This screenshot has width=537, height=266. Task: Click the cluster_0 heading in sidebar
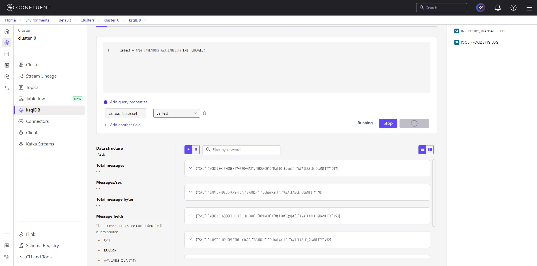pyautogui.click(x=27, y=38)
